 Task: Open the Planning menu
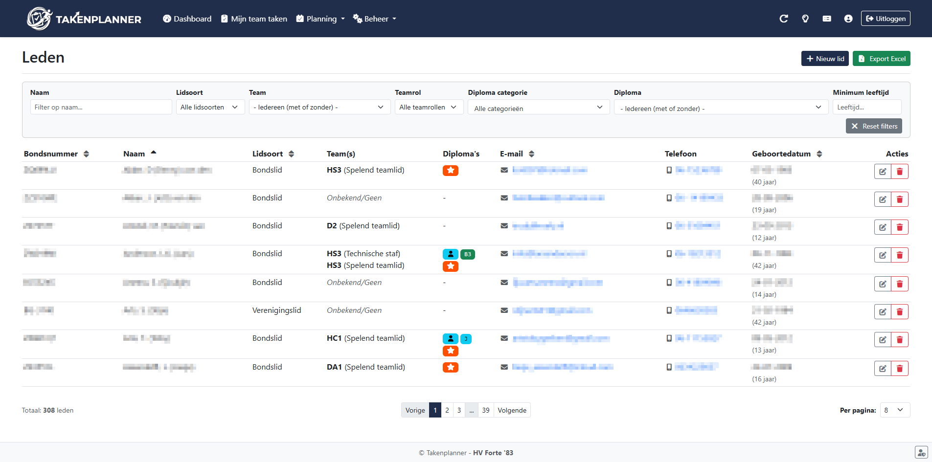[x=321, y=19]
